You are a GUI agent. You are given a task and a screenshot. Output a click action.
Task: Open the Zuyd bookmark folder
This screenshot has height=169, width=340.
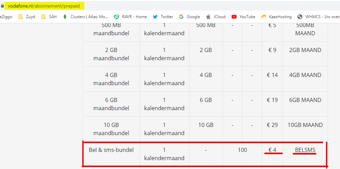tap(27, 17)
